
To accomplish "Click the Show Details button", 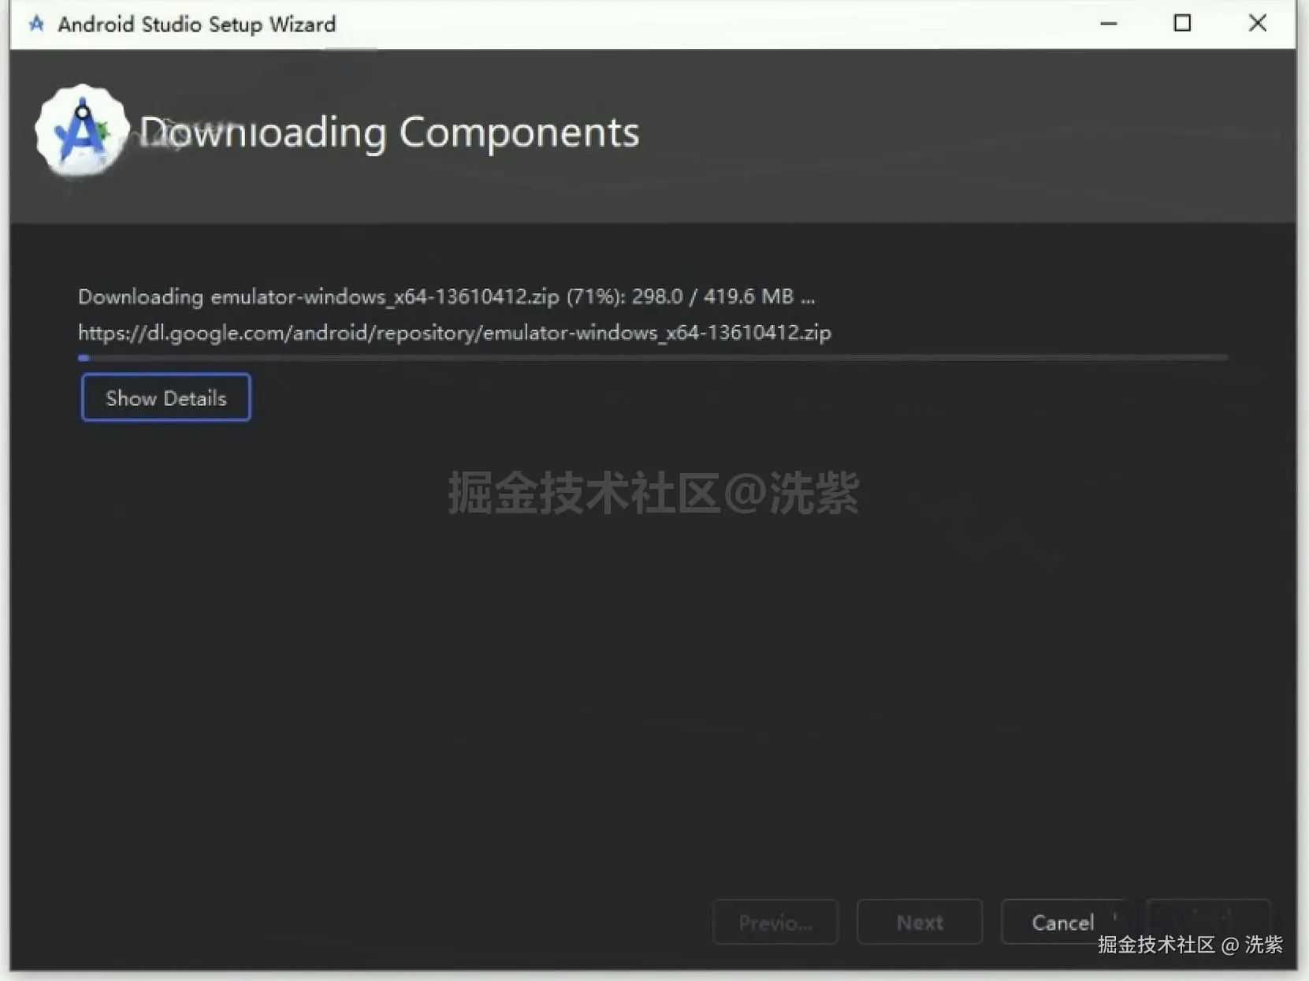I will point(165,397).
